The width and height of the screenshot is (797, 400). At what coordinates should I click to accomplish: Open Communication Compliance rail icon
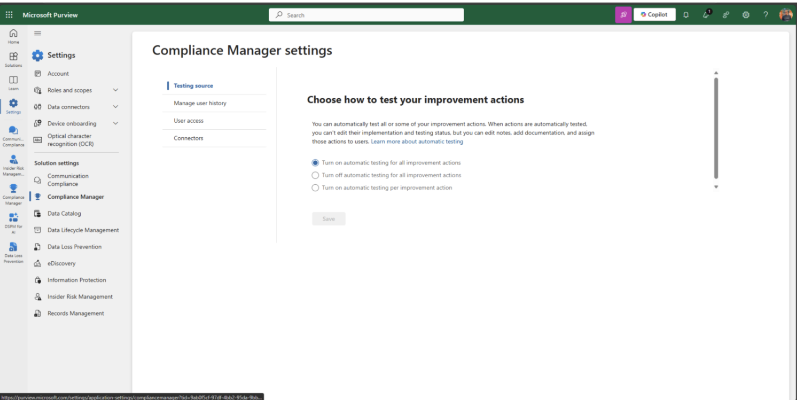13,136
